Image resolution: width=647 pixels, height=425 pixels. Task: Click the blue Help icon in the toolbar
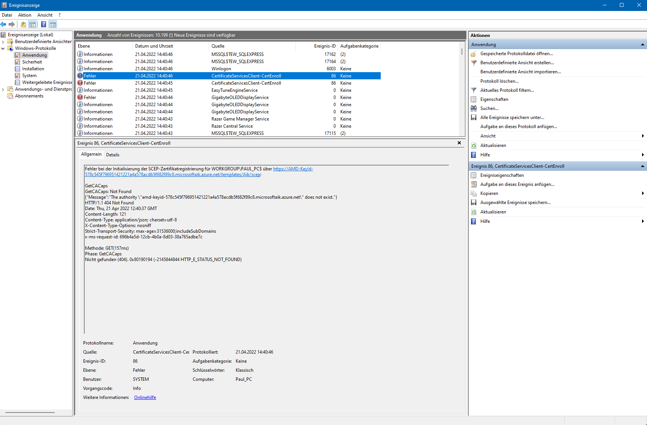coord(44,25)
